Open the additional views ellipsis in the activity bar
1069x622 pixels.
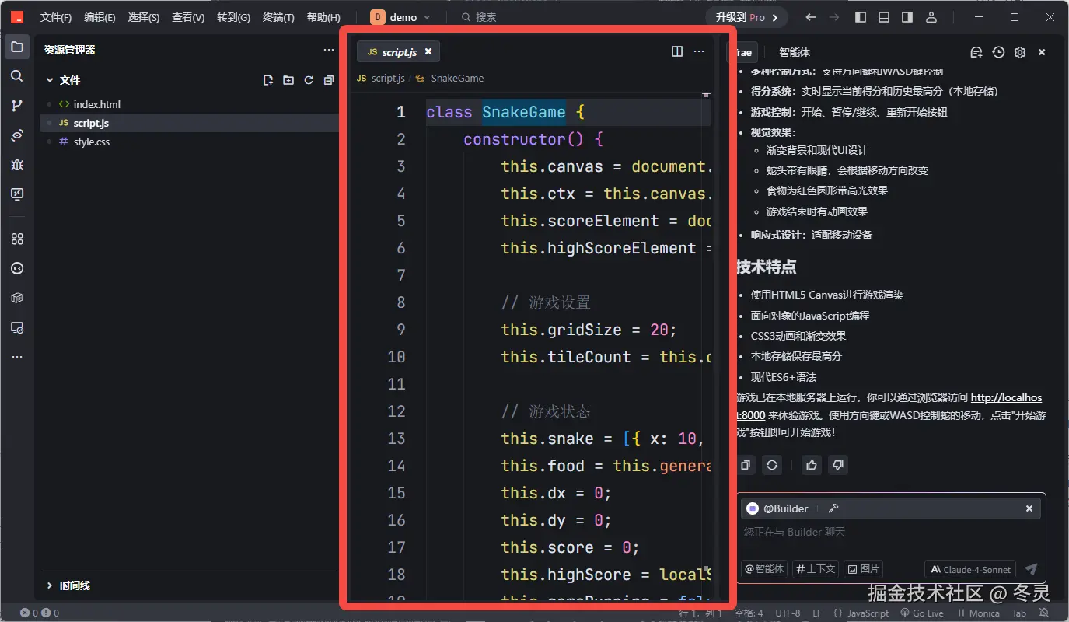(17, 357)
